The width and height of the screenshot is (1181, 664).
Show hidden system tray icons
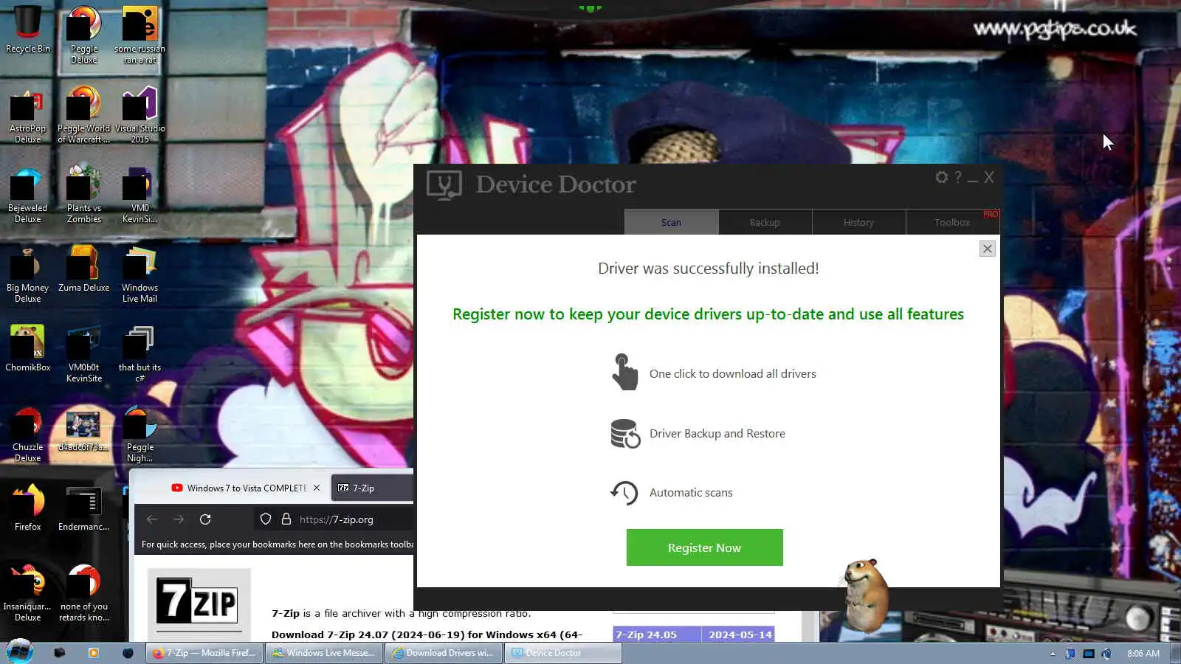click(1053, 654)
